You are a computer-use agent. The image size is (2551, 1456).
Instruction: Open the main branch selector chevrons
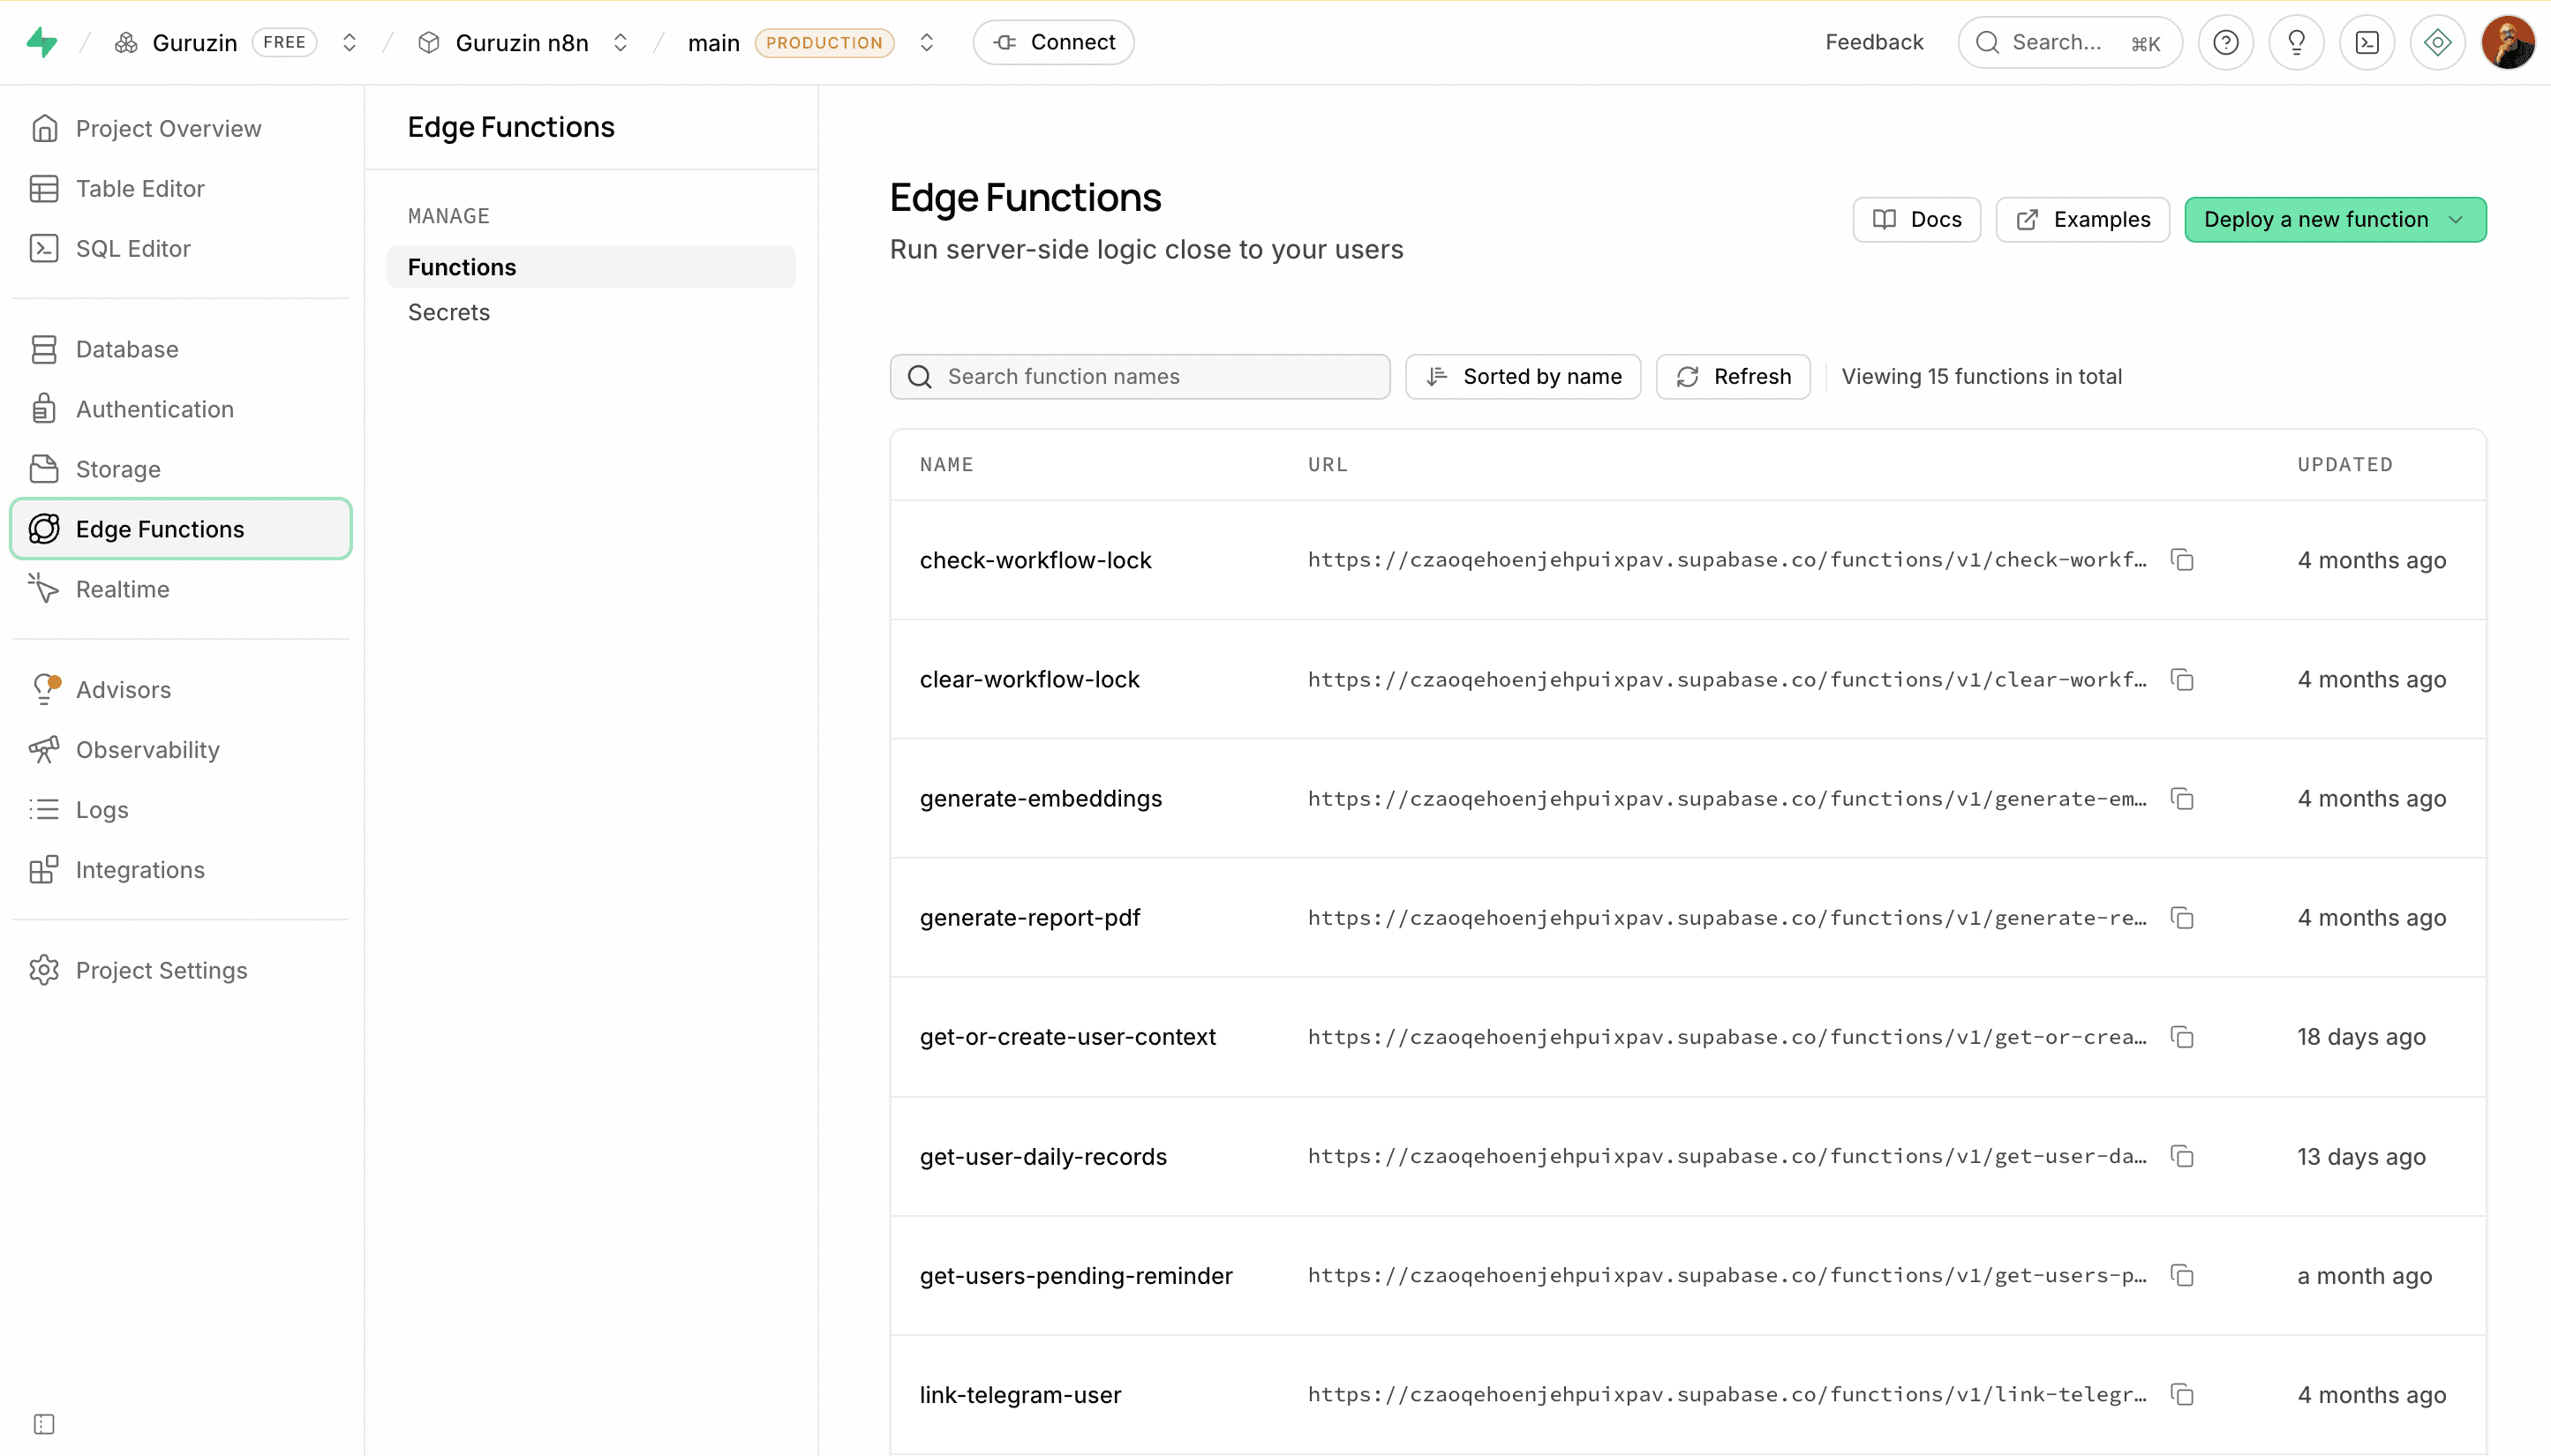pos(926,42)
